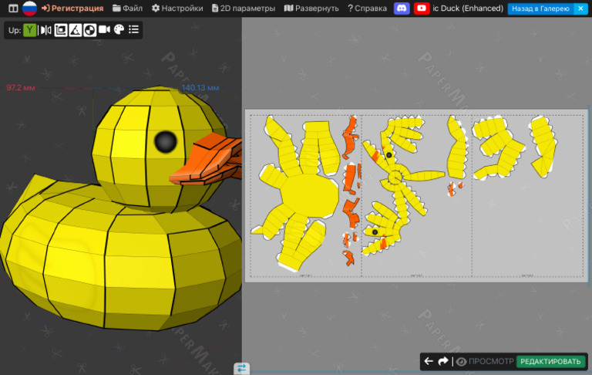Click the 97.2 мм dimension label
The height and width of the screenshot is (375, 592).
point(20,88)
